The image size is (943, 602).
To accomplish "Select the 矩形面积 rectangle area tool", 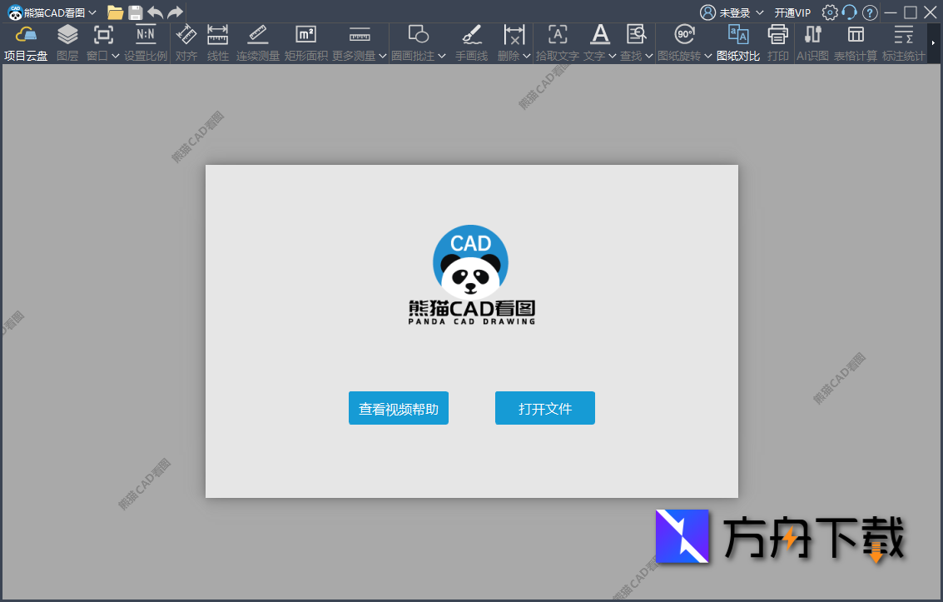I will [x=305, y=42].
